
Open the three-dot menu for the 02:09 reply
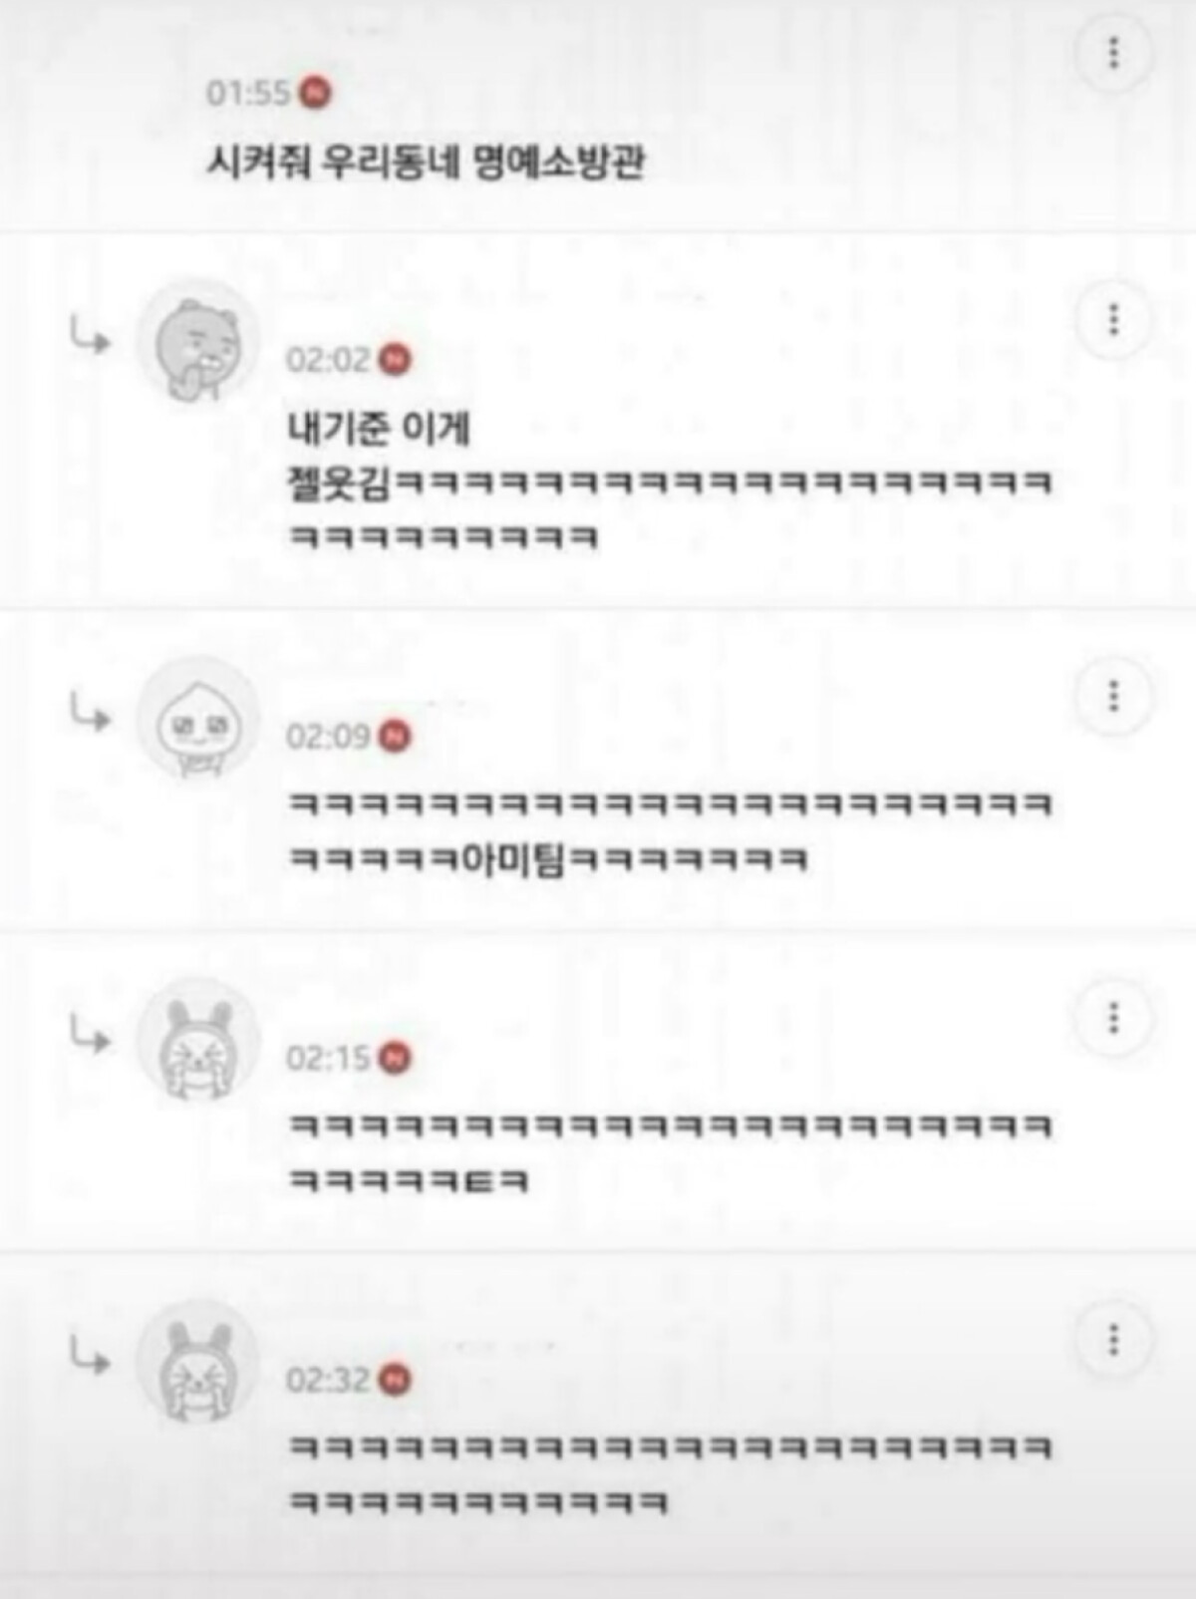(x=1113, y=696)
